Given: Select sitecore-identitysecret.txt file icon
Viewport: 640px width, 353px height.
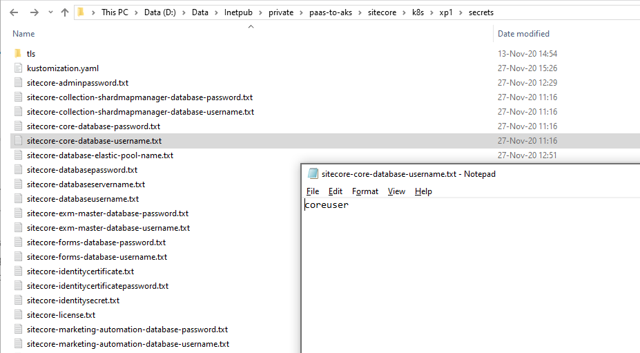Looking at the screenshot, I should point(18,300).
